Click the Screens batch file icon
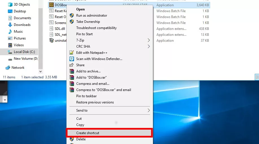The width and height of the screenshot is (259, 144). [51, 23]
